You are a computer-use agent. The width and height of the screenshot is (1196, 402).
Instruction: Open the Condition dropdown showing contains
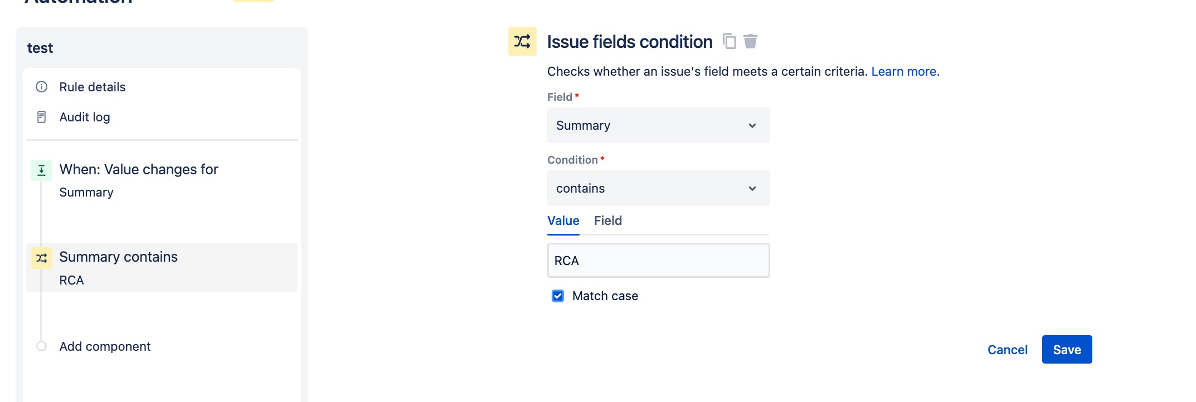pyautogui.click(x=658, y=188)
